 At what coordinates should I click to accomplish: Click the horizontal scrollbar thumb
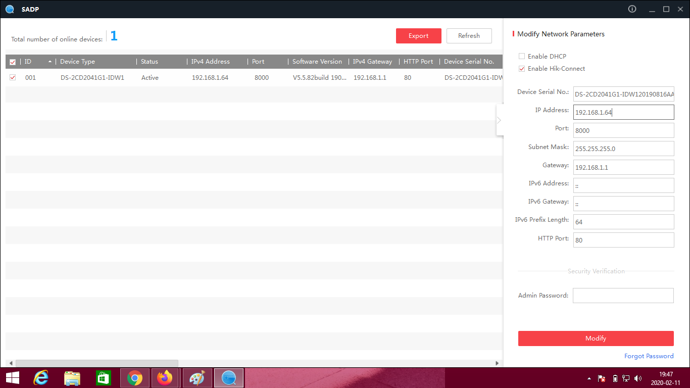coord(97,363)
